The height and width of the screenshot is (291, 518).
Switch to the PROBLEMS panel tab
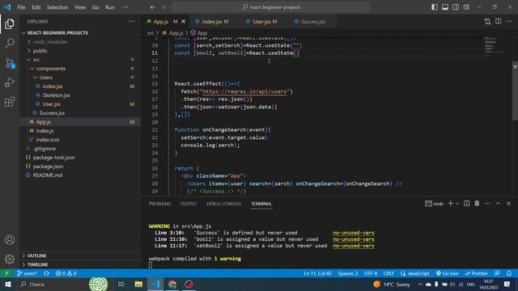click(159, 204)
